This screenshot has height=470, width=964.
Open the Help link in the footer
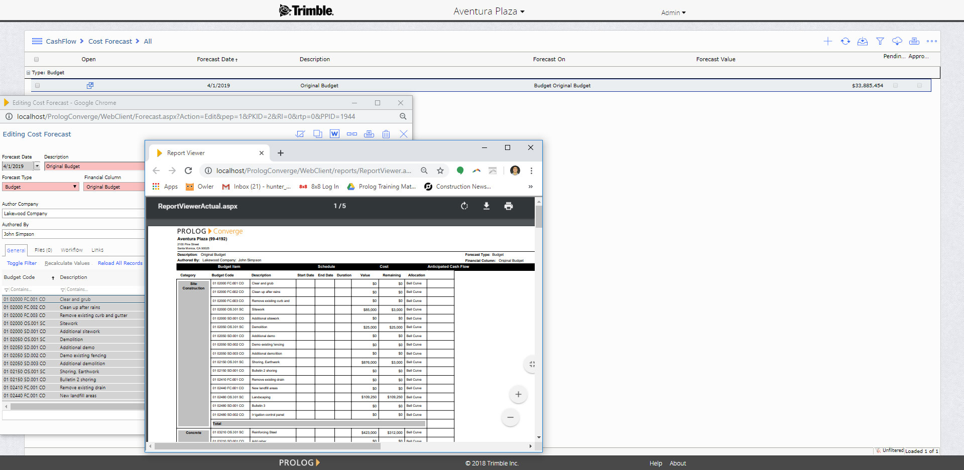[x=656, y=463]
